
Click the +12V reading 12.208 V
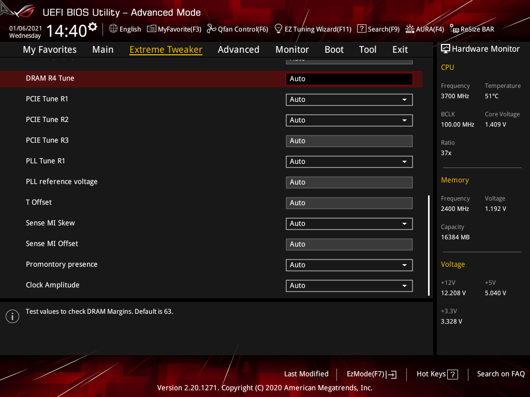(453, 293)
